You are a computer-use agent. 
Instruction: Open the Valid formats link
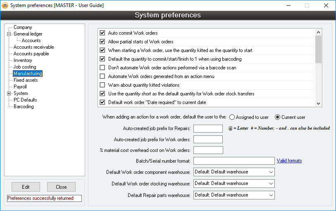tap(289, 161)
